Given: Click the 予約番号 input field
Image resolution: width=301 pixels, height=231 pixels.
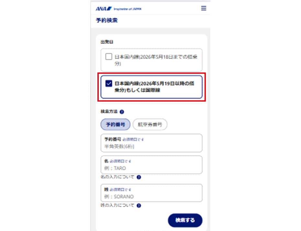Looking at the screenshot, I should pos(151,143).
